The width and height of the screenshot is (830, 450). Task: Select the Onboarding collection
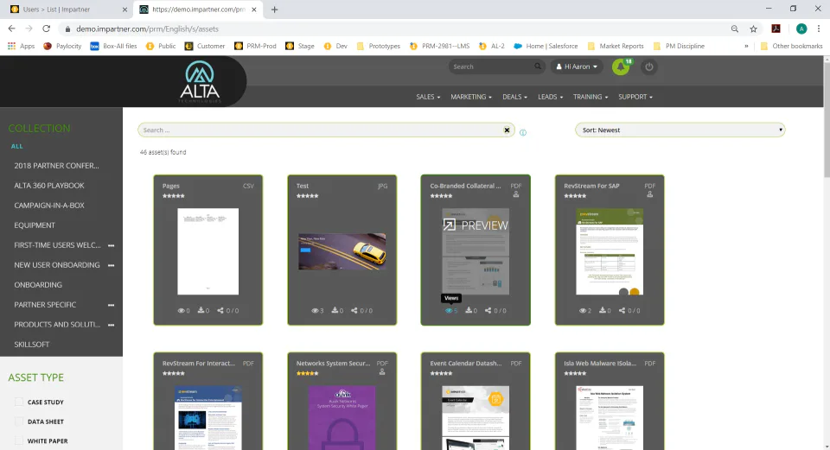click(38, 285)
